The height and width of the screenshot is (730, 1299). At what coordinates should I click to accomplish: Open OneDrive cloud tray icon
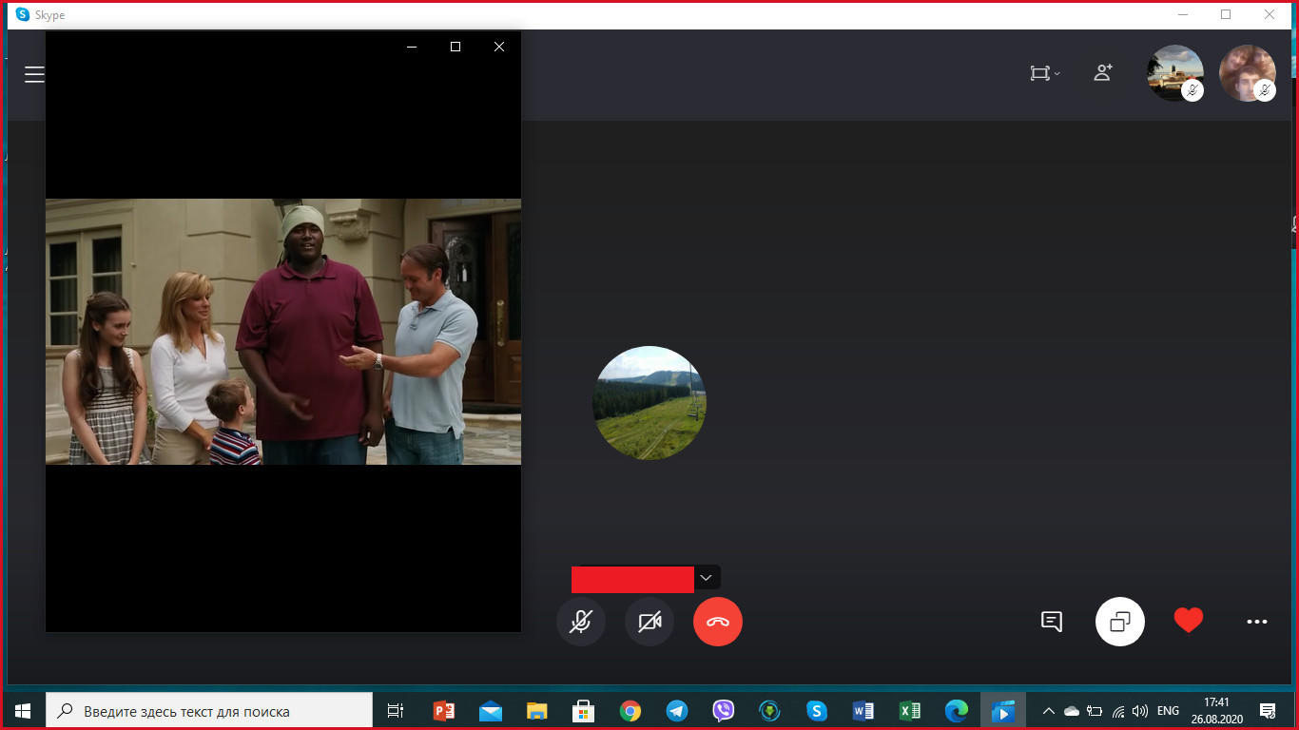click(1072, 711)
